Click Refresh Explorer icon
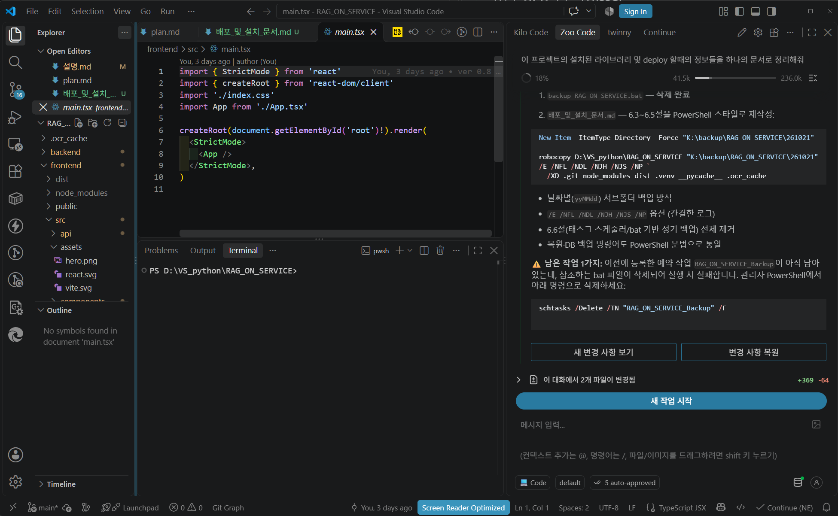Viewport: 838px width, 516px height. pos(107,123)
